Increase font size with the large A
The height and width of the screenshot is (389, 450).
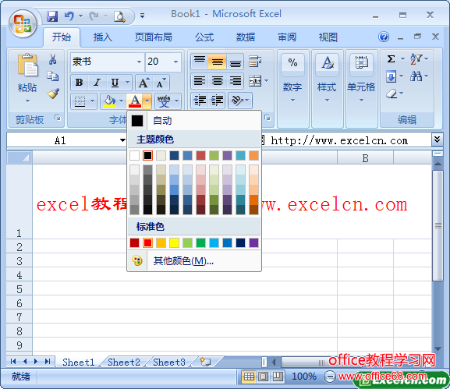[x=144, y=83]
